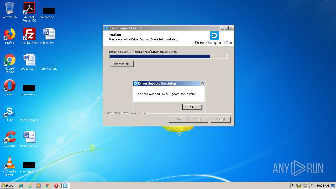This screenshot has width=336, height=189.
Task: Click 'Please wait while Driver Support One' text
Action: [143, 39]
